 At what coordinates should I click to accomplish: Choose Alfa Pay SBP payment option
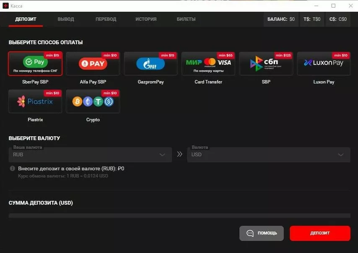coord(93,64)
